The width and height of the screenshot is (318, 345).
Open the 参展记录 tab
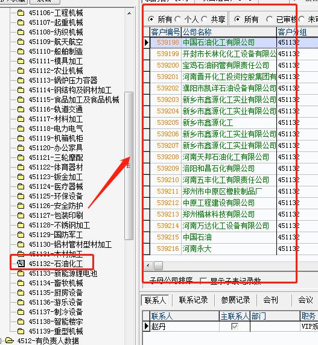click(x=236, y=300)
